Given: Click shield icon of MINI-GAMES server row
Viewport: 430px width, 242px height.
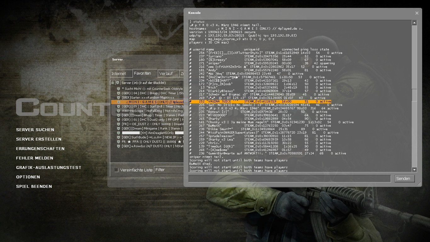Looking at the screenshot, I should pyautogui.click(x=119, y=102).
